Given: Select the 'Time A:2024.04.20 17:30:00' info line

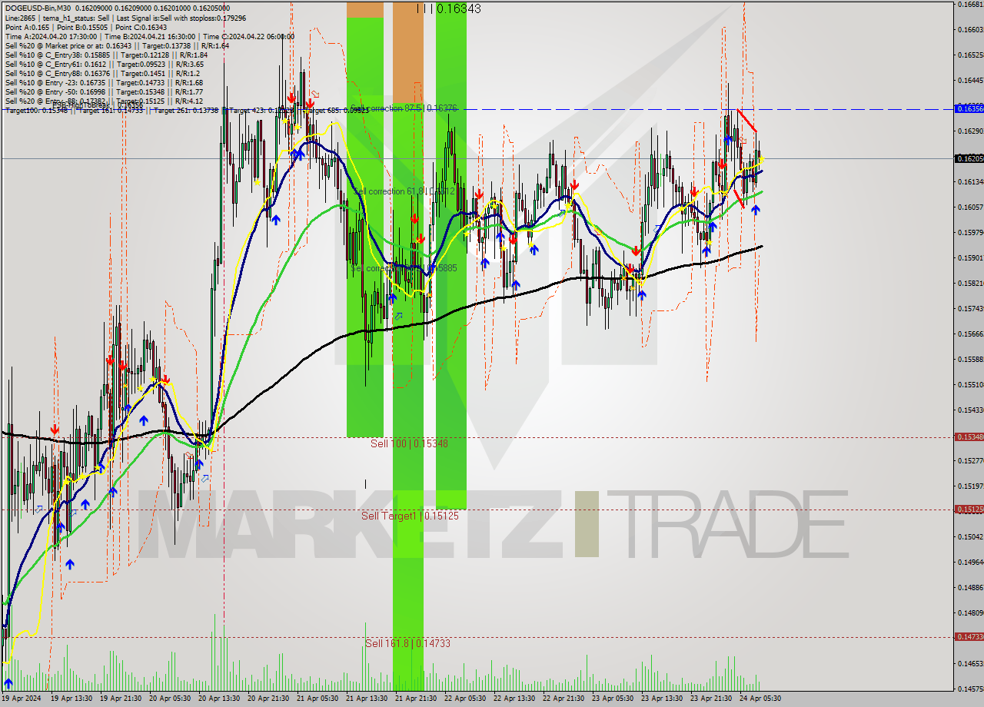Looking at the screenshot, I should (x=150, y=36).
